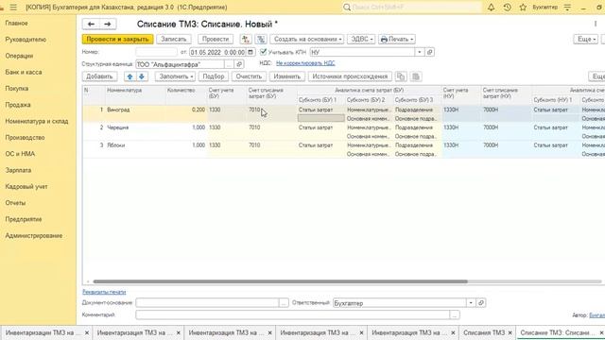Screen dimensions: 605x340
Task: Open the Отчеты section
Action: (15, 203)
